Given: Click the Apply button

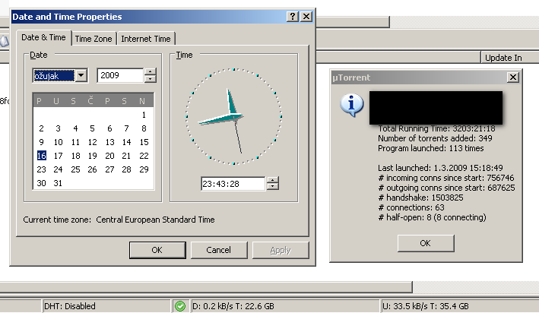Looking at the screenshot, I should [x=281, y=250].
